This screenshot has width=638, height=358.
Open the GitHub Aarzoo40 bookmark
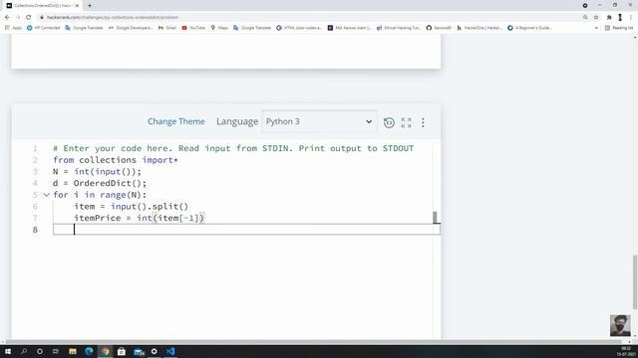point(439,28)
